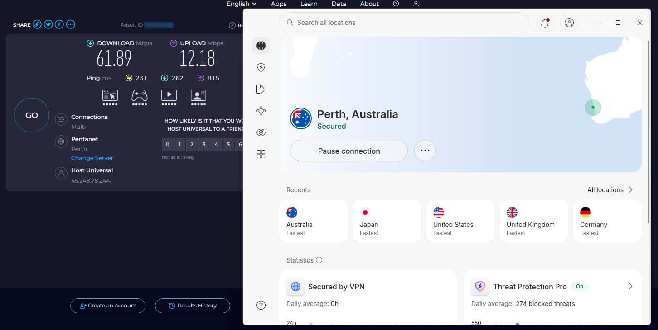
Task: Click the Perth, Australia connection title
Action: point(358,114)
